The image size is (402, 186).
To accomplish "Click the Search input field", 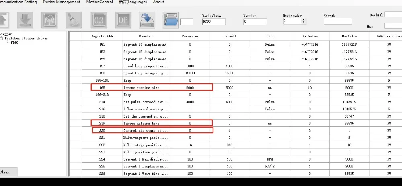I will (338, 21).
